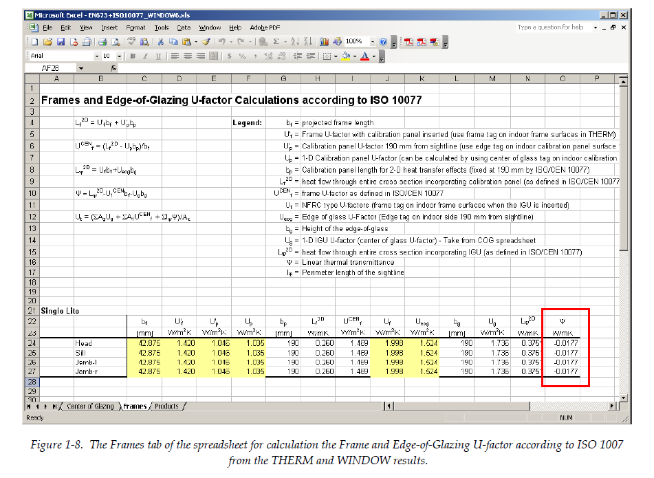
Task: Open the Format menu
Action: coord(135,28)
